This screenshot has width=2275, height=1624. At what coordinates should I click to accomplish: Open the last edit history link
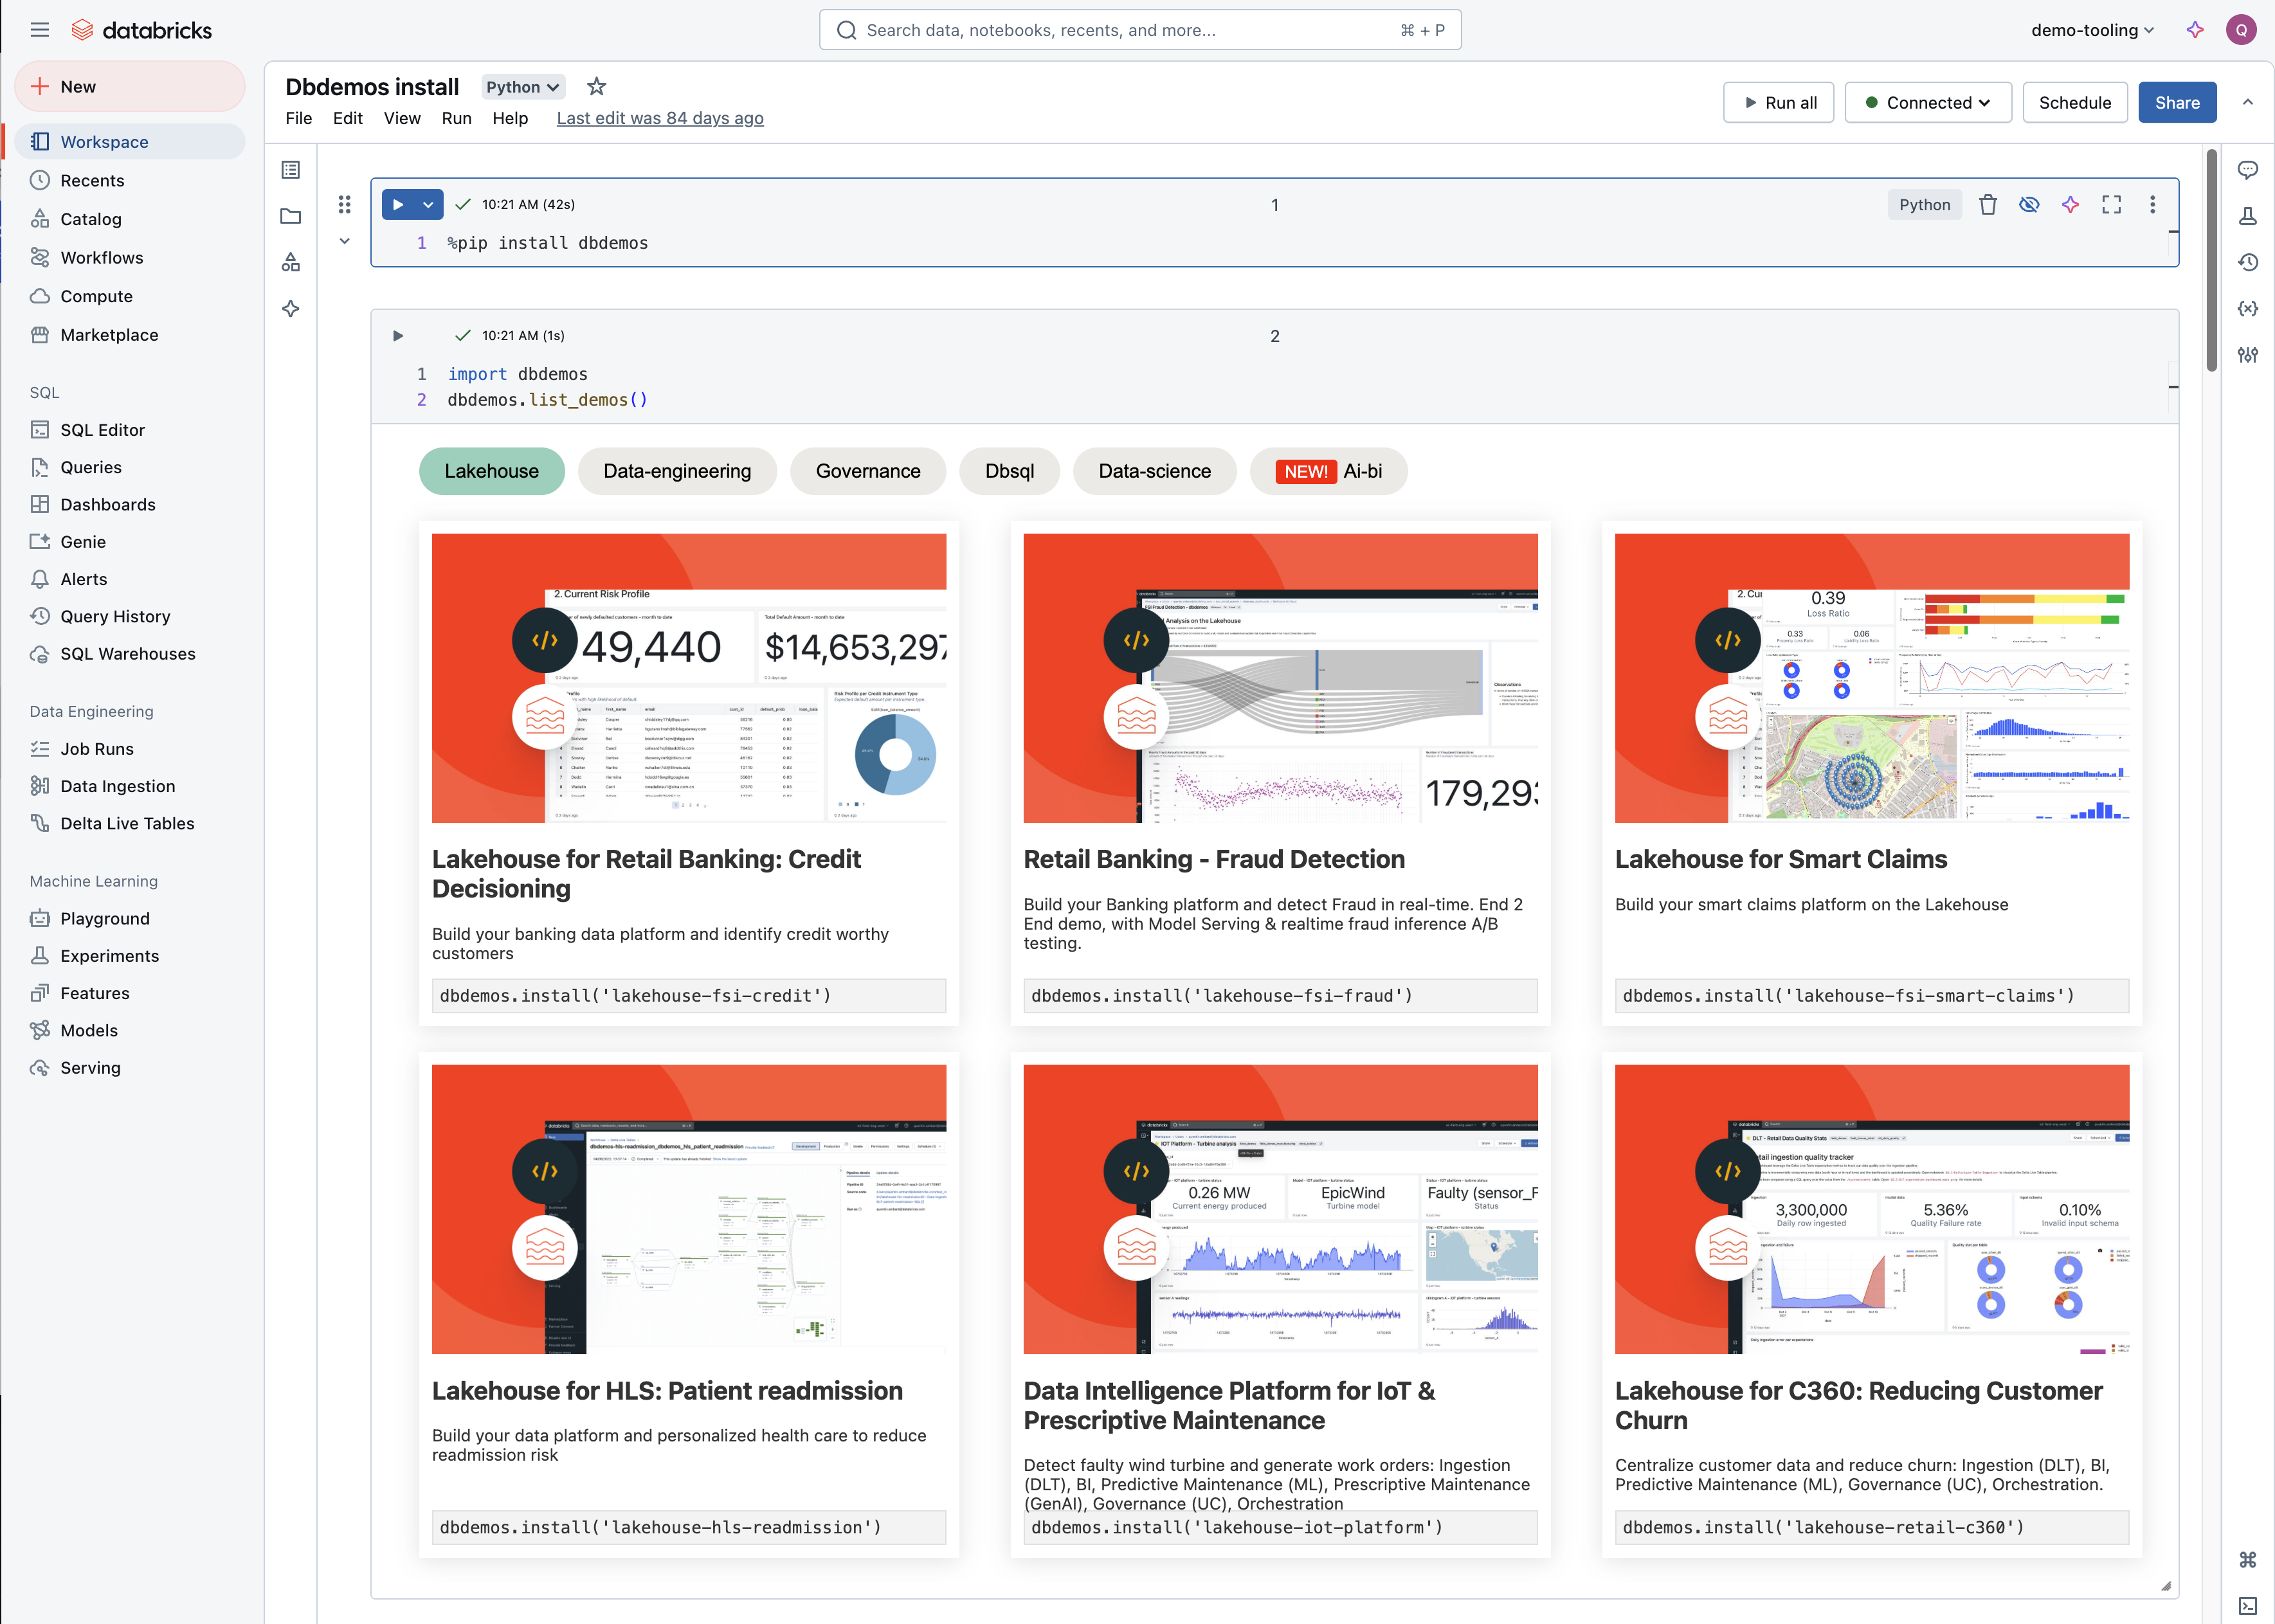[x=660, y=118]
